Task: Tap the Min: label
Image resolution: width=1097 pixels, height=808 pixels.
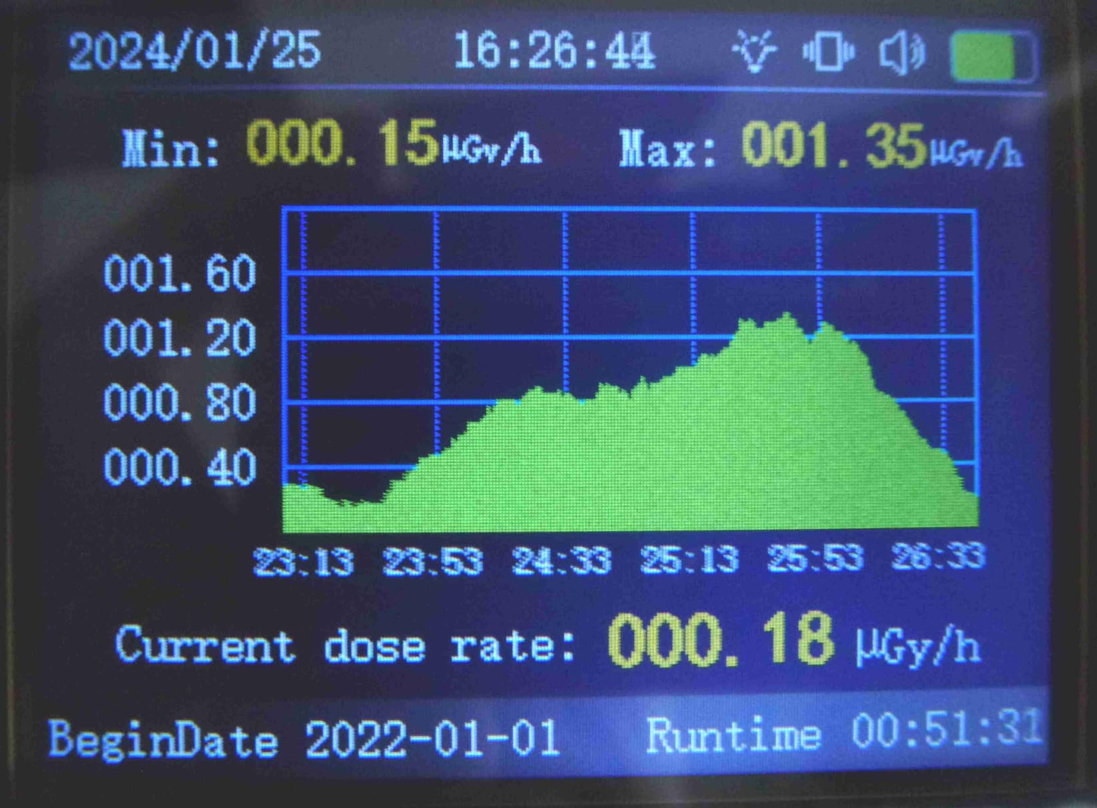Action: coord(171,147)
